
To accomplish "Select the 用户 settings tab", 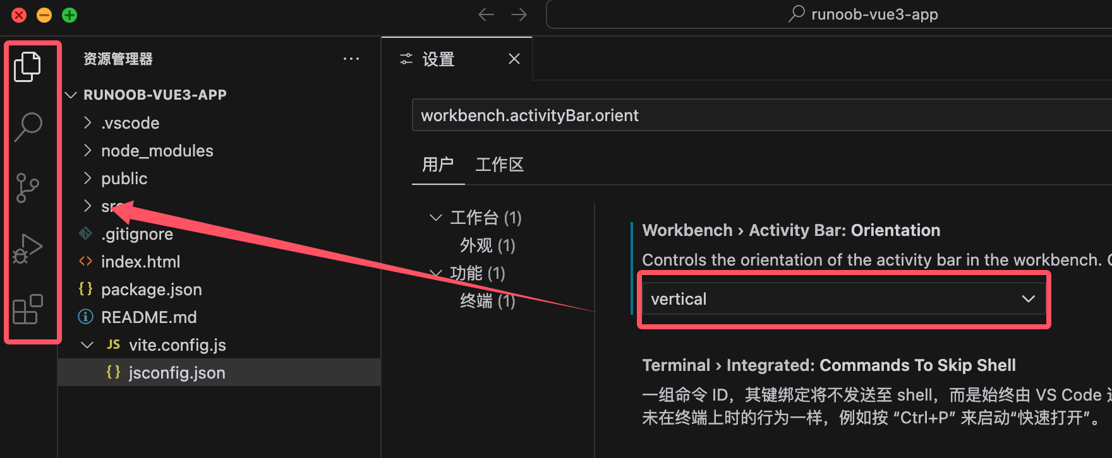I will [438, 165].
